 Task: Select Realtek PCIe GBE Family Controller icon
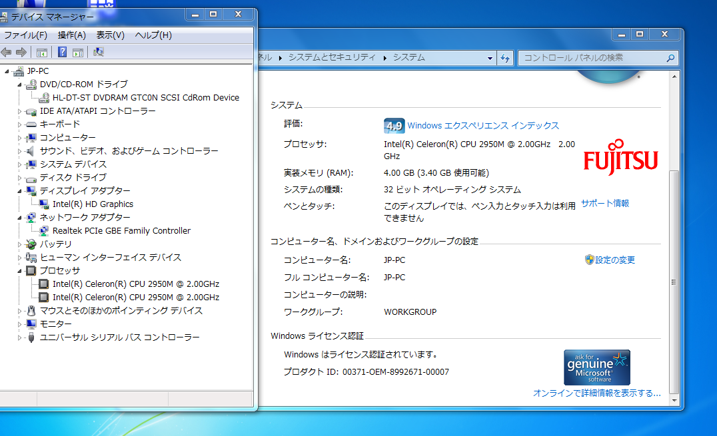click(44, 230)
